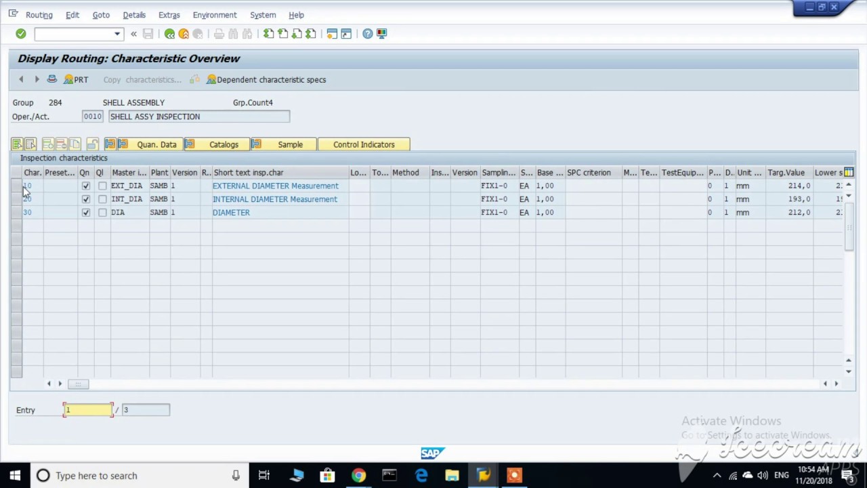Click the Generate Shortcut icon
This screenshot has width=867, height=488.
click(x=346, y=34)
